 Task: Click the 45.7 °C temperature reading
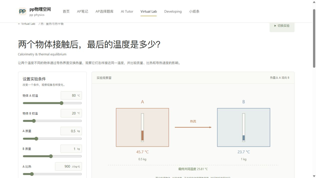coord(142,152)
